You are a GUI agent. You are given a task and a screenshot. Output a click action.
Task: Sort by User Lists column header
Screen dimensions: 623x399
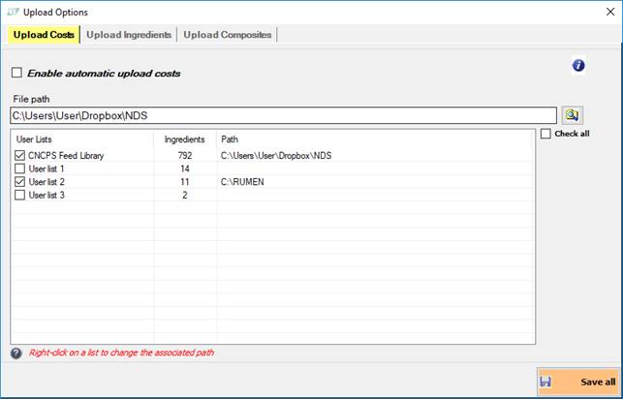[x=81, y=139]
